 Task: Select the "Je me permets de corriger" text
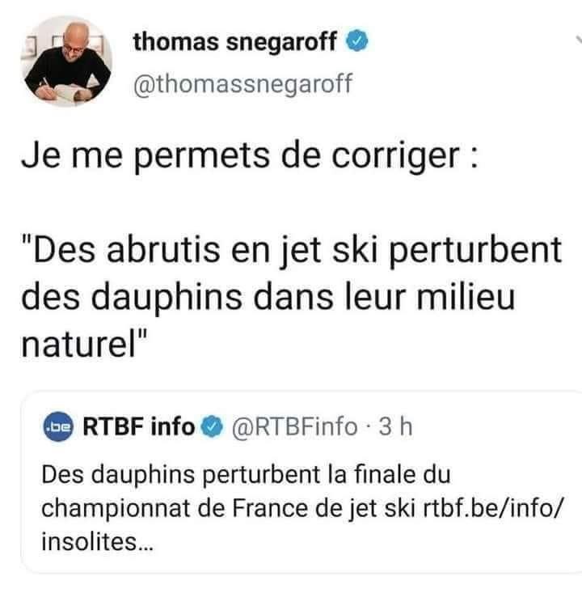click(x=240, y=156)
